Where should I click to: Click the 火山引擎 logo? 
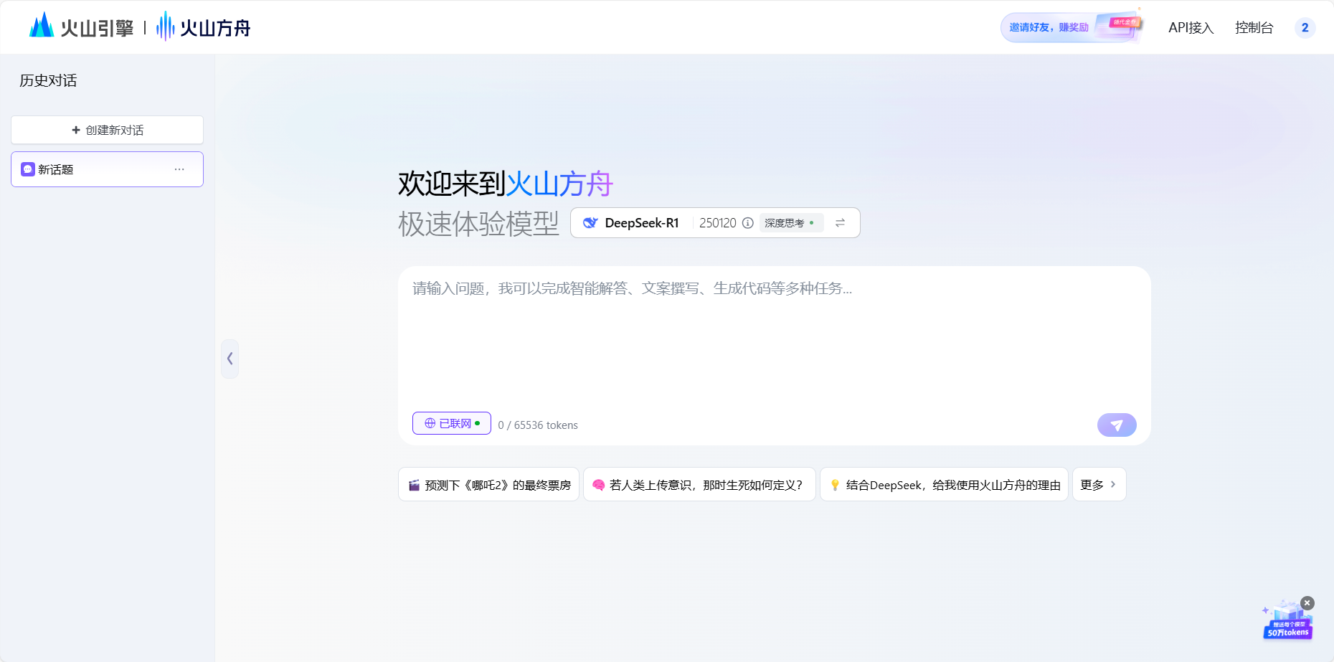tap(81, 27)
